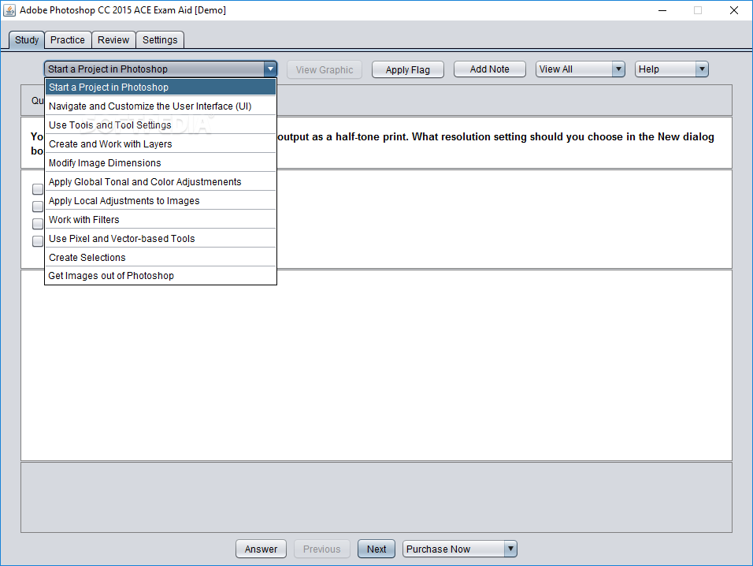Viewport: 753px width, 566px height.
Task: Minimize the Exam Aid window
Action: [x=662, y=10]
